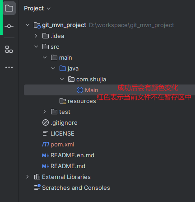Collapse the main folder chevron
Screen dimensions: 195x202
[x=45, y=57]
